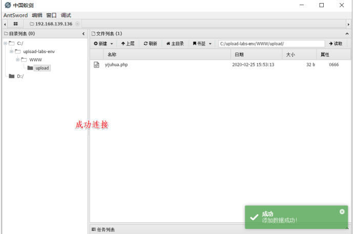Go to 主目录 home directory
Viewport: 355px width, 234px height.
click(175, 43)
